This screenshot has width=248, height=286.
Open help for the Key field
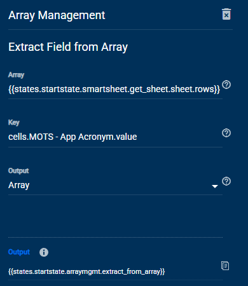click(226, 133)
